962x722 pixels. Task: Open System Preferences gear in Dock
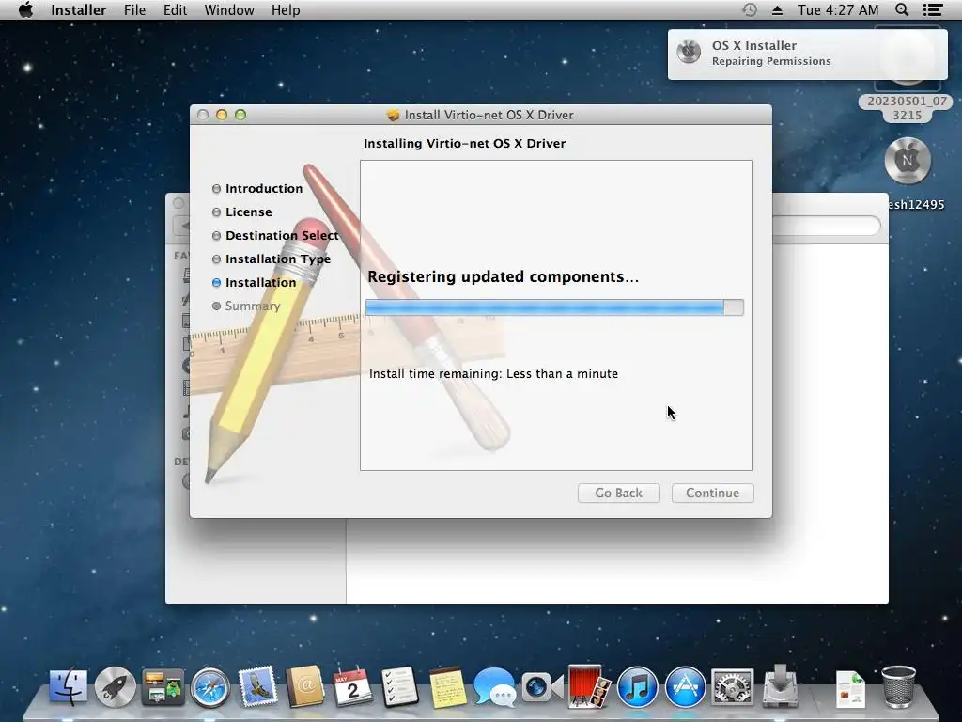732,687
